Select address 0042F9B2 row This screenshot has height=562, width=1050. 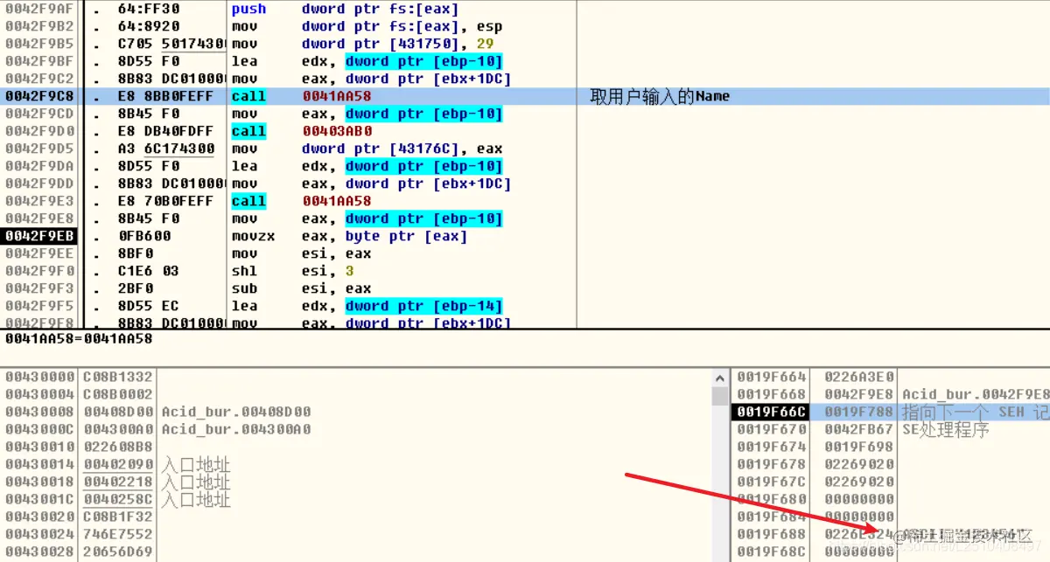[x=40, y=26]
